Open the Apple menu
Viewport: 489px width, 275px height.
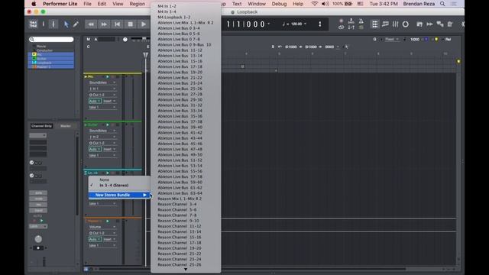(34, 4)
